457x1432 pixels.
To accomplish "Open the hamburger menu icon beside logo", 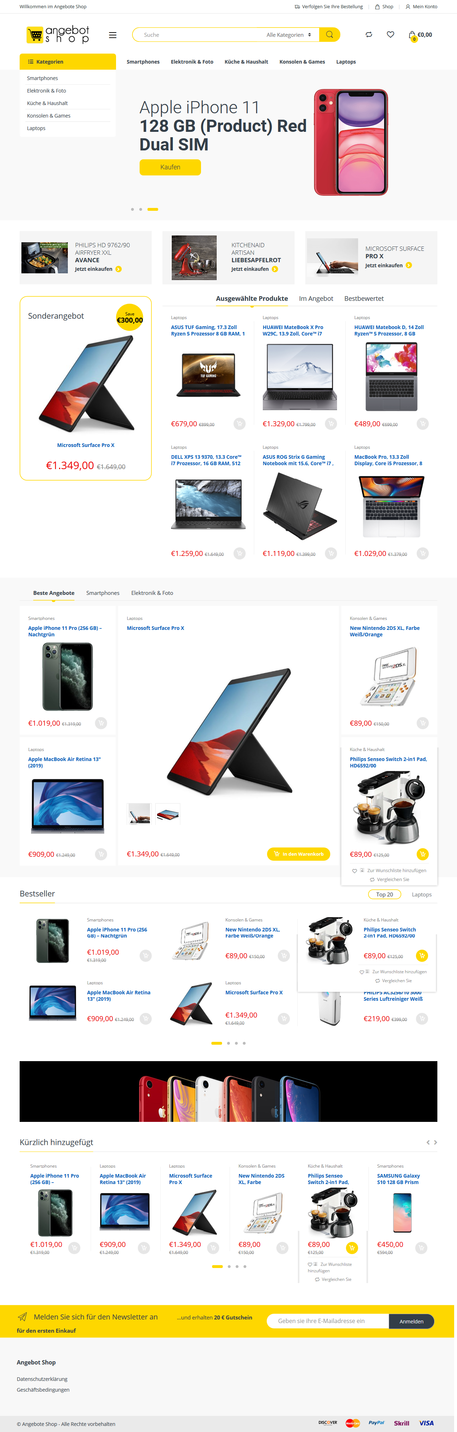I will [x=113, y=35].
